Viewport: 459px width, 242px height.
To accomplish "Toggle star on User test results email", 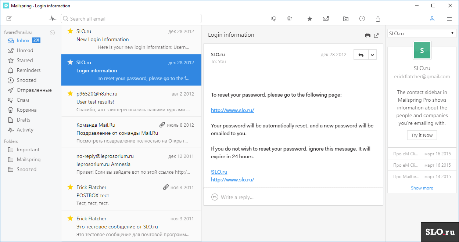I will [70, 94].
